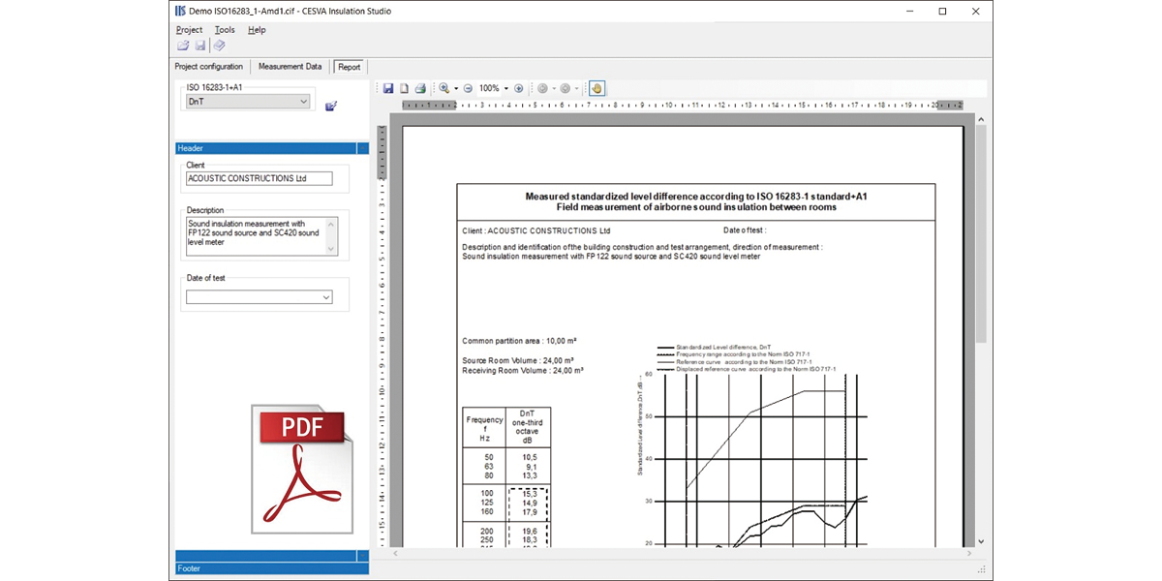Viewport: 1162px width, 581px height.
Task: Toggle the hand pan tool
Action: [596, 88]
